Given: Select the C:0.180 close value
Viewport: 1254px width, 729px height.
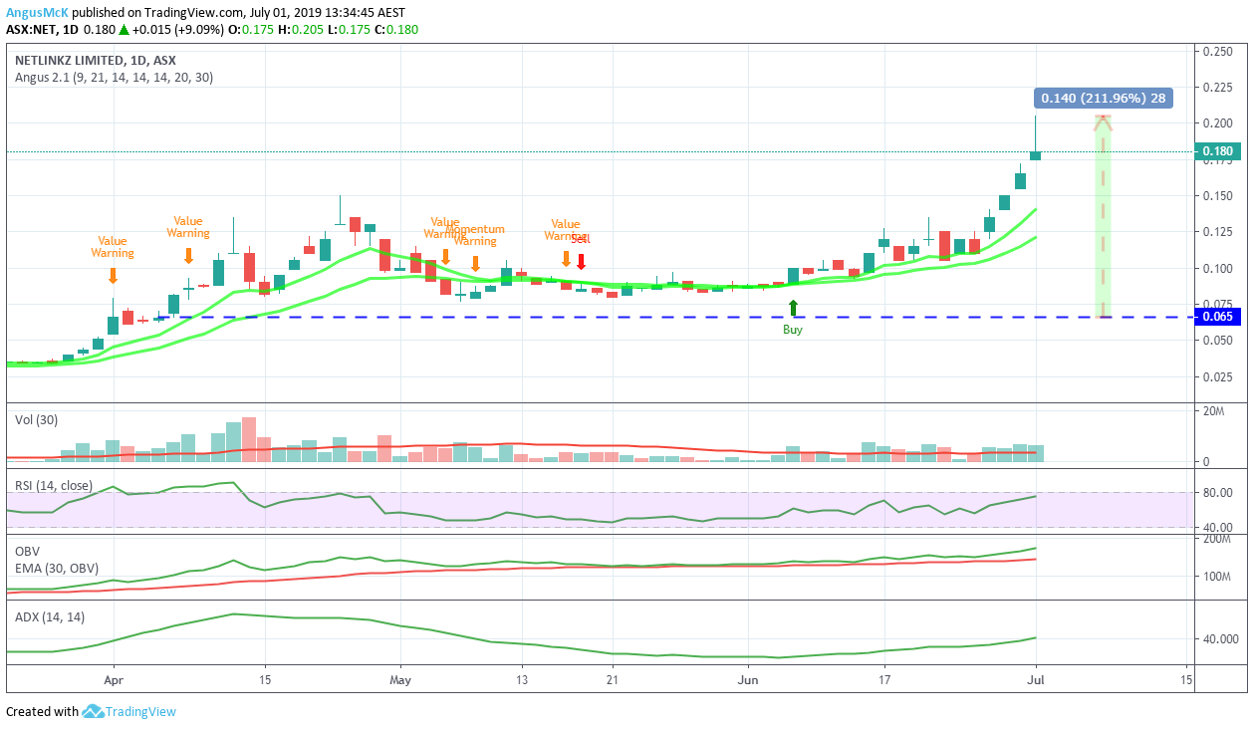Looking at the screenshot, I should pos(397,29).
